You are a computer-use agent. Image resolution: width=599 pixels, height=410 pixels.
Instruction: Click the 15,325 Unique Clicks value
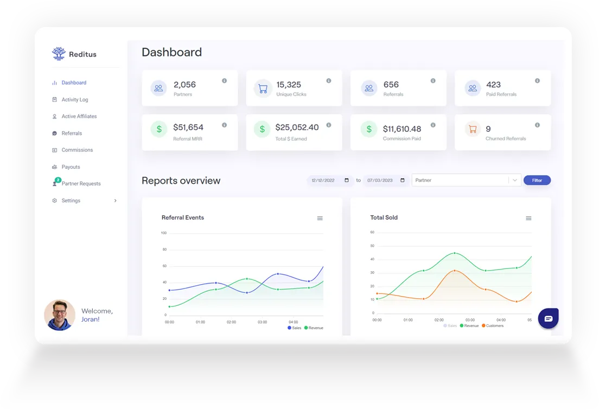coord(289,85)
